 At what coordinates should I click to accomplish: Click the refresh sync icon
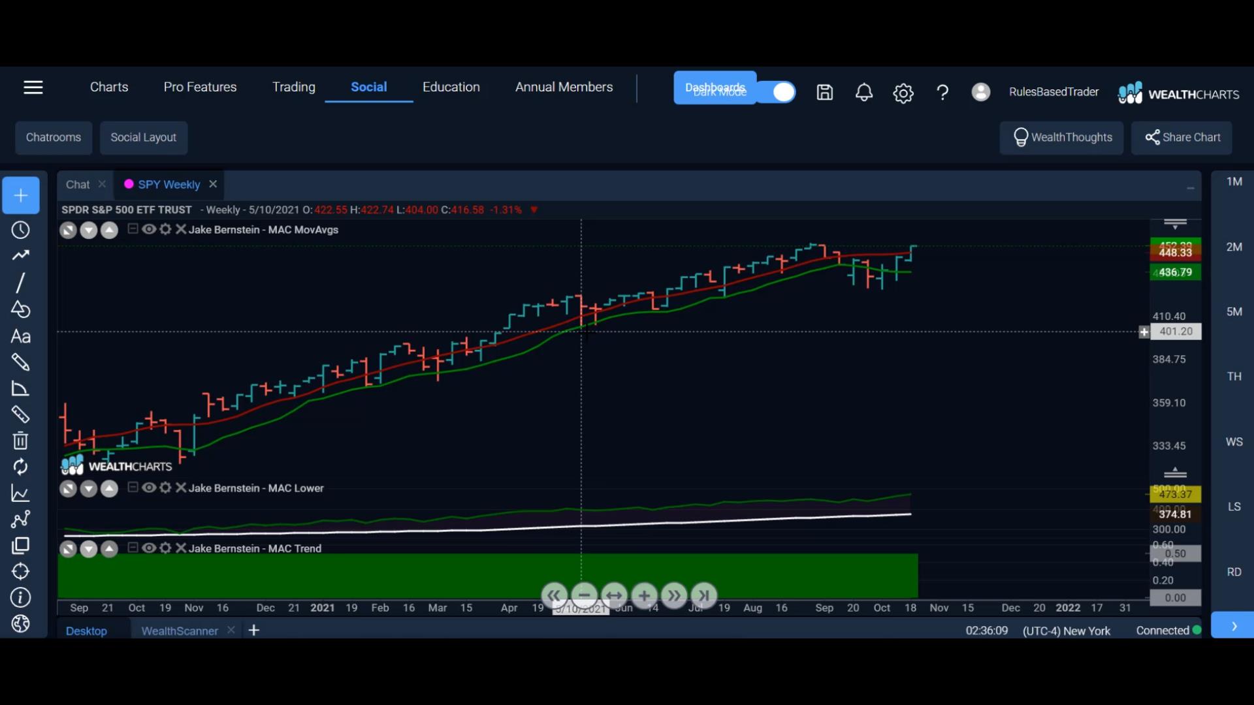coord(21,467)
